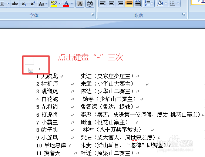205x157 pixels.
Task: Click the text 小霸王 in row 7
Action: tap(50, 123)
